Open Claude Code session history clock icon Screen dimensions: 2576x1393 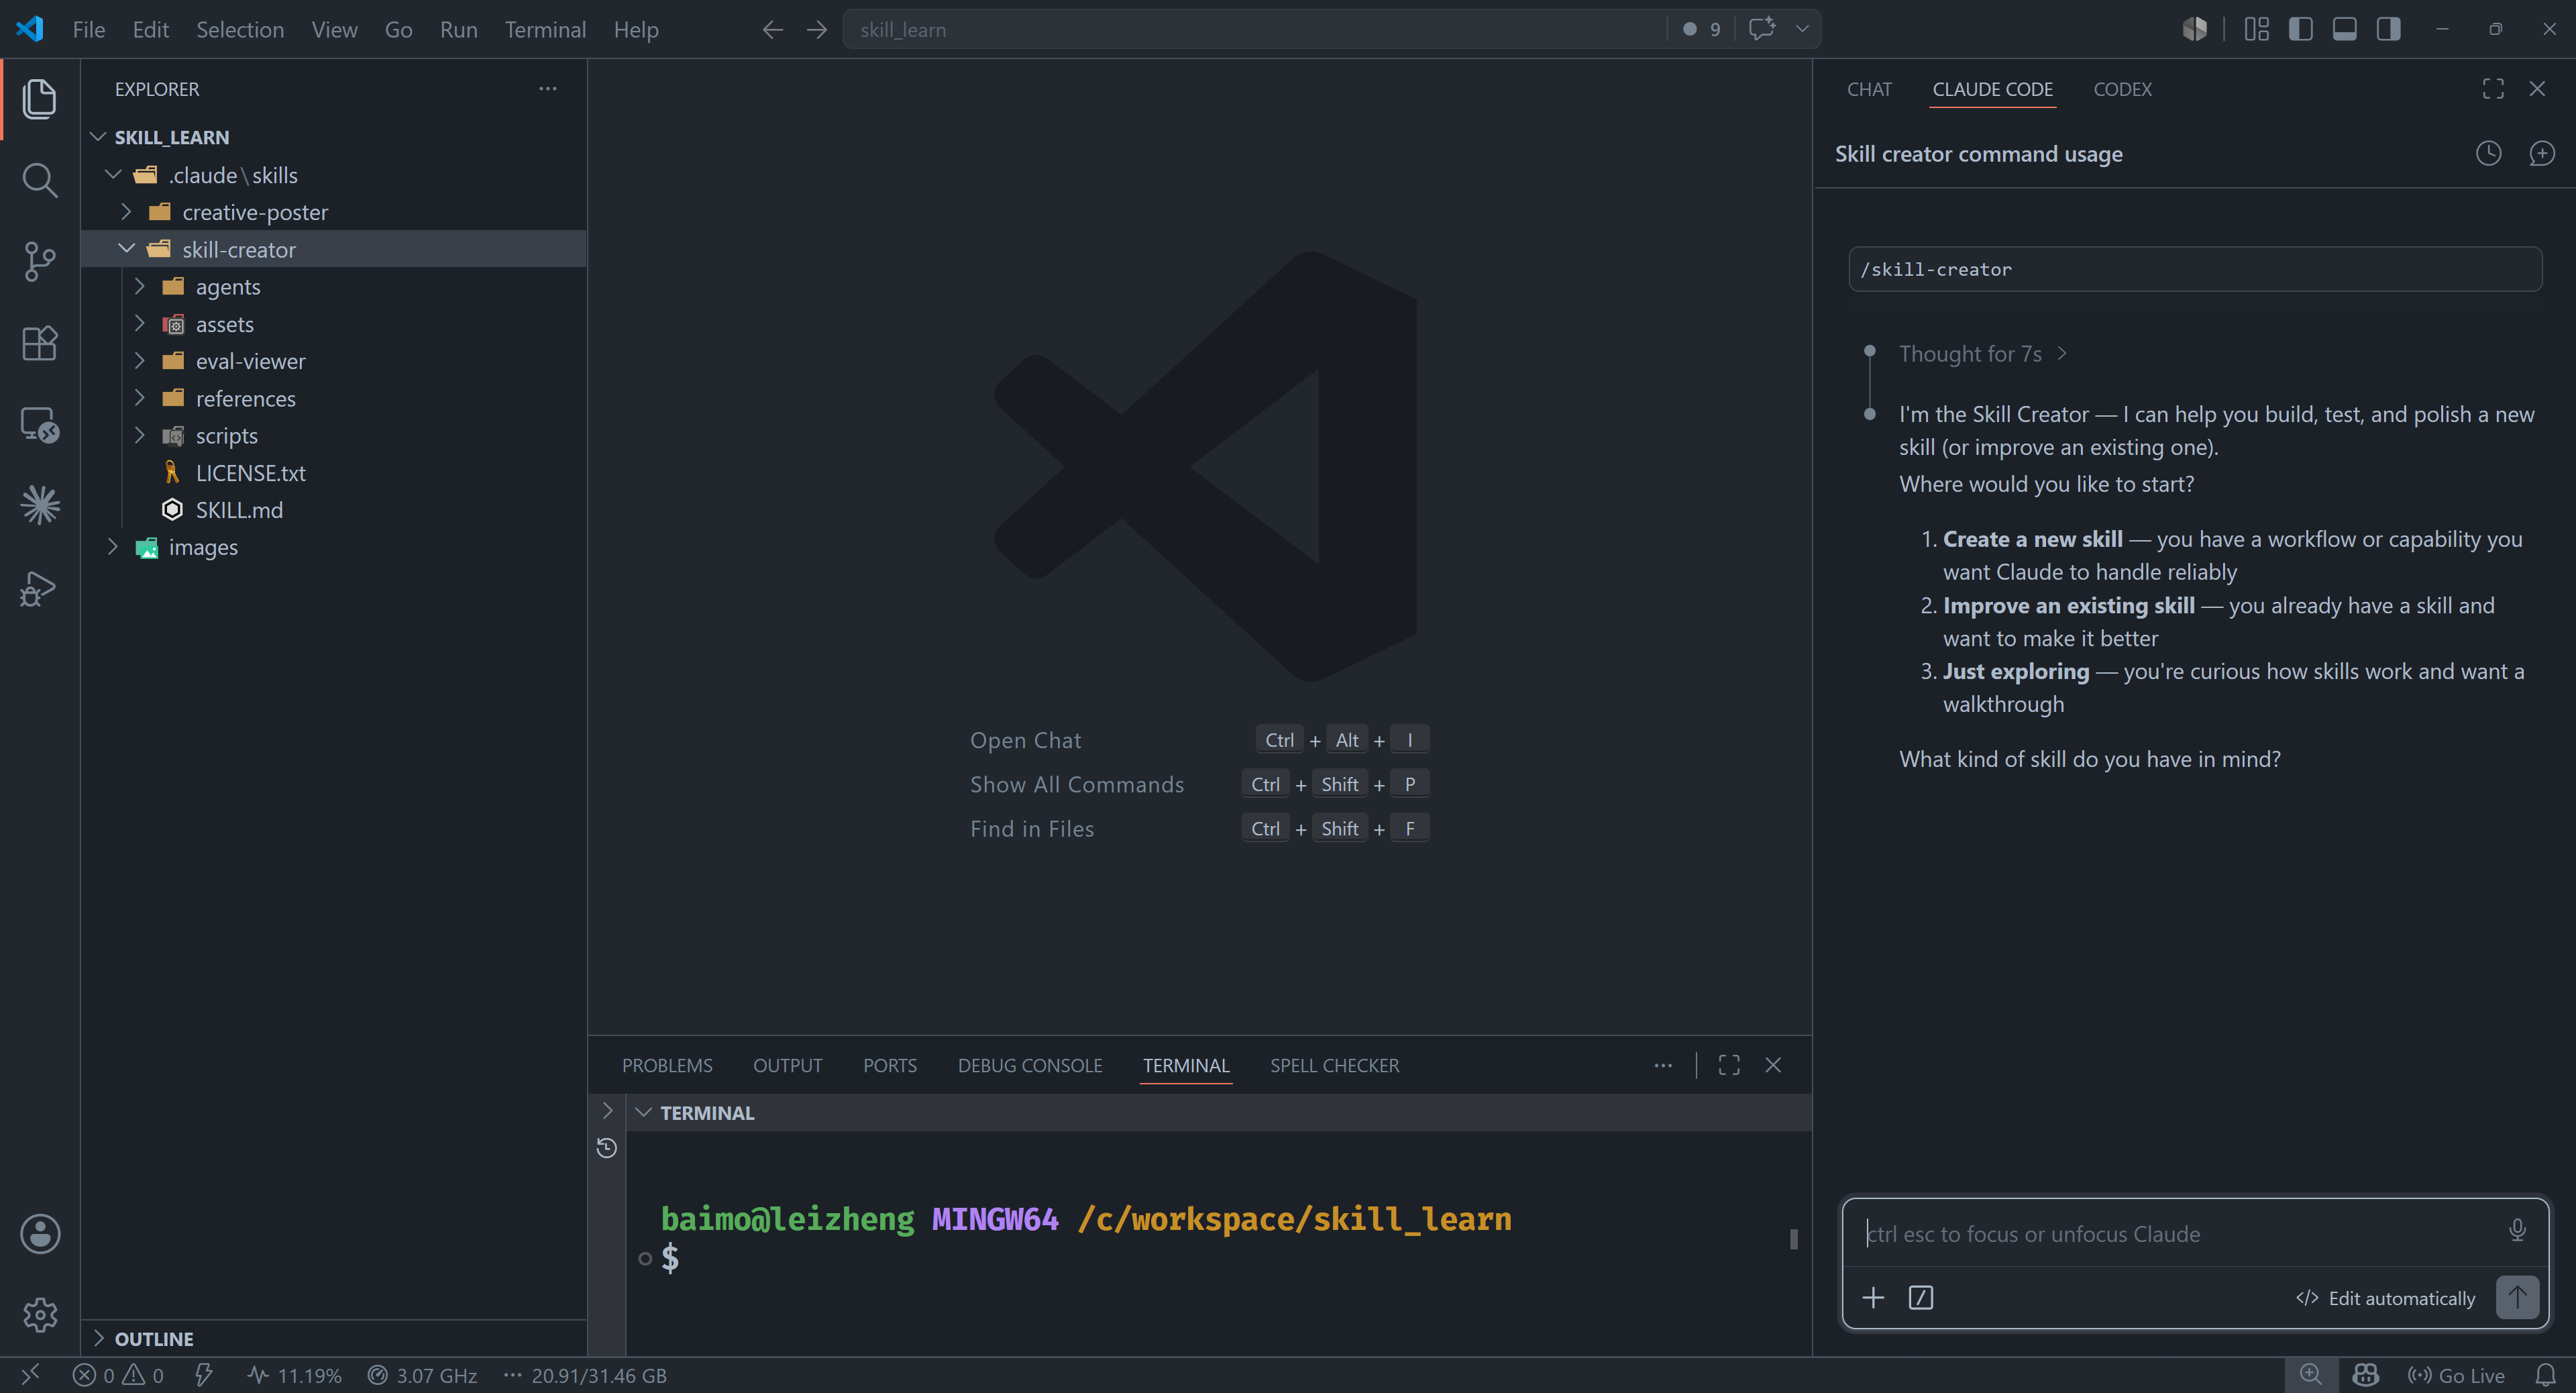click(2488, 153)
